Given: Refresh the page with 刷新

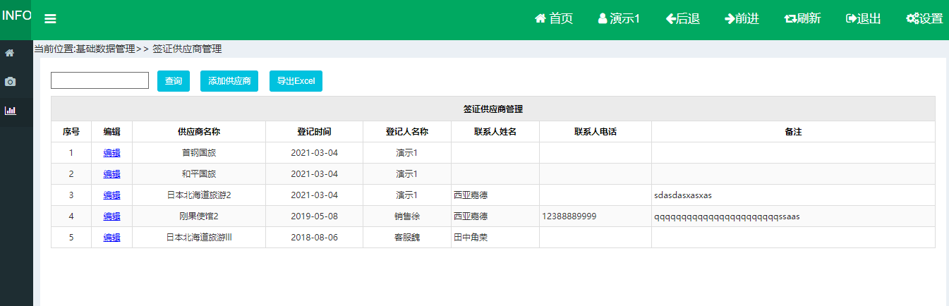Looking at the screenshot, I should point(802,19).
